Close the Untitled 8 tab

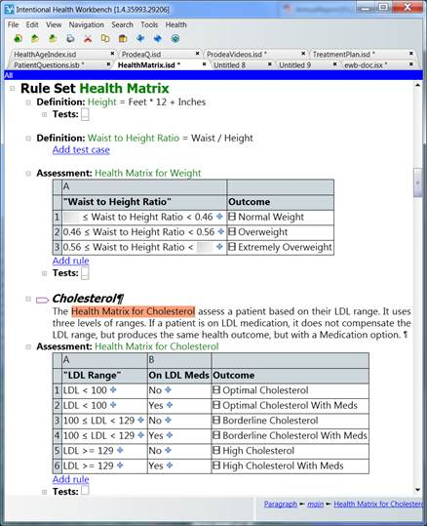[270, 64]
